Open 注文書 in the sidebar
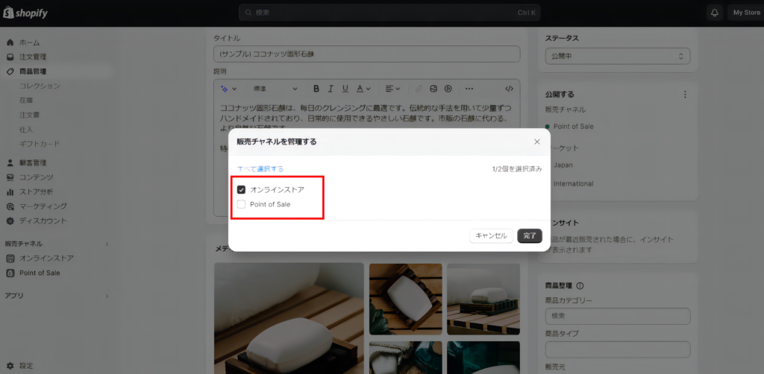 pyautogui.click(x=30, y=115)
